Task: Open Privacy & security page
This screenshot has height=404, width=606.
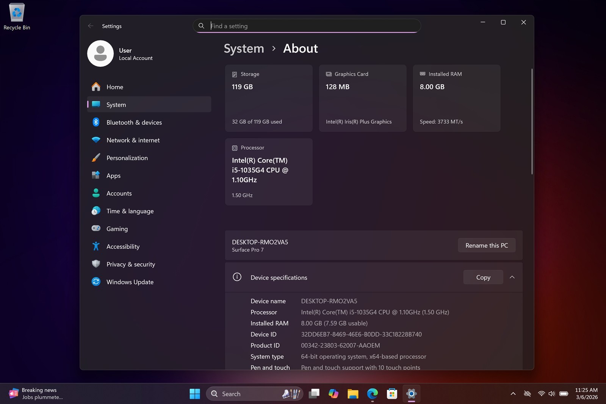Action: (149, 264)
